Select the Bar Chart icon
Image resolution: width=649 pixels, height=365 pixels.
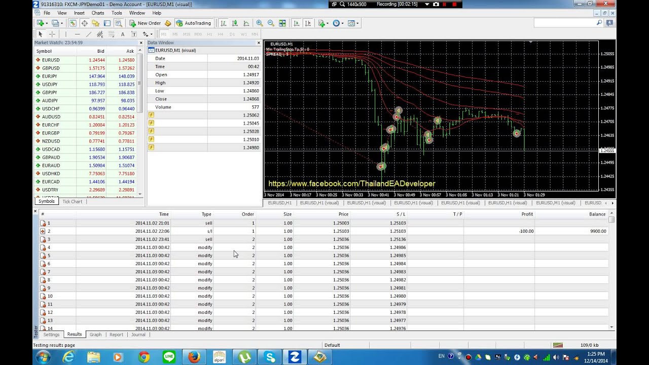click(224, 23)
